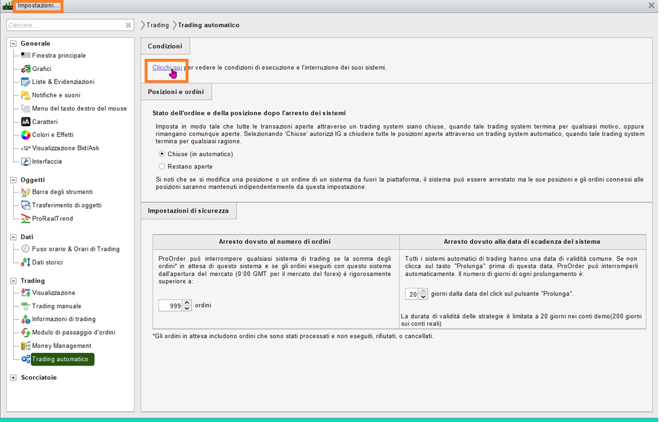Image resolution: width=664 pixels, height=422 pixels.
Task: Increase the max ordini value
Action: 187,303
